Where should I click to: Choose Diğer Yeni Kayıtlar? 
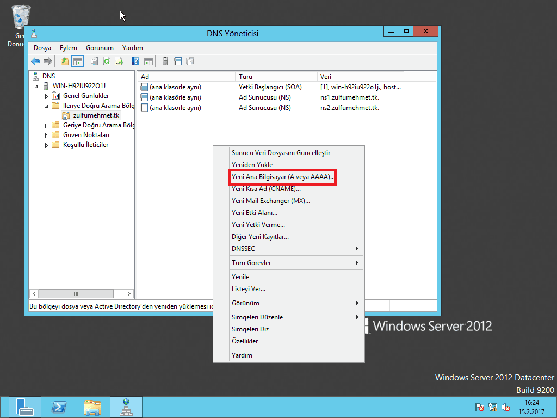(x=289, y=237)
